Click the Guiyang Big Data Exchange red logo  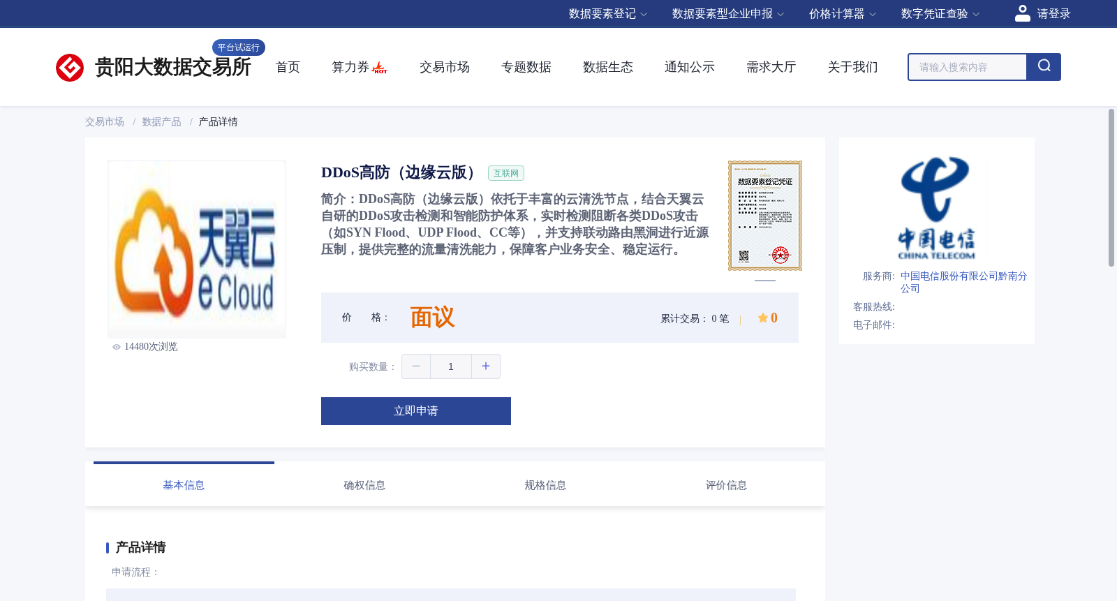pyautogui.click(x=70, y=68)
